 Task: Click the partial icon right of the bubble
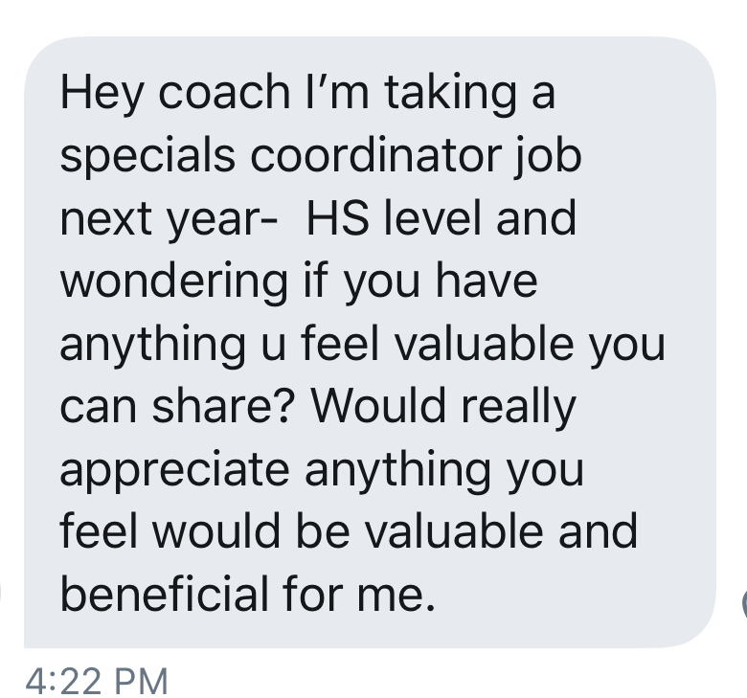coord(744,603)
